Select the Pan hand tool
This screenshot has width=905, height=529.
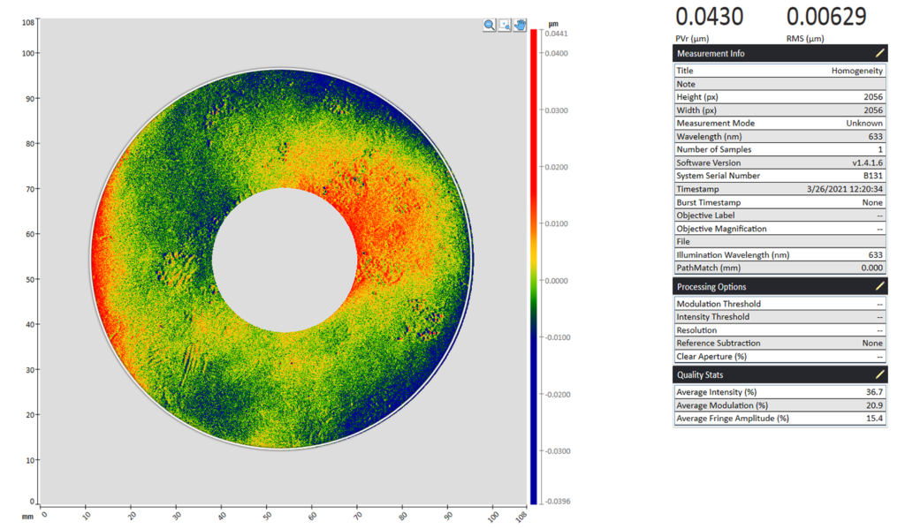(x=520, y=25)
